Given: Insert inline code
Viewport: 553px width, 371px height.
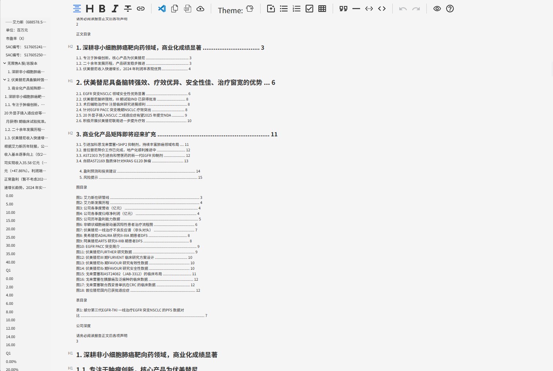Looking at the screenshot, I should click(x=369, y=8).
